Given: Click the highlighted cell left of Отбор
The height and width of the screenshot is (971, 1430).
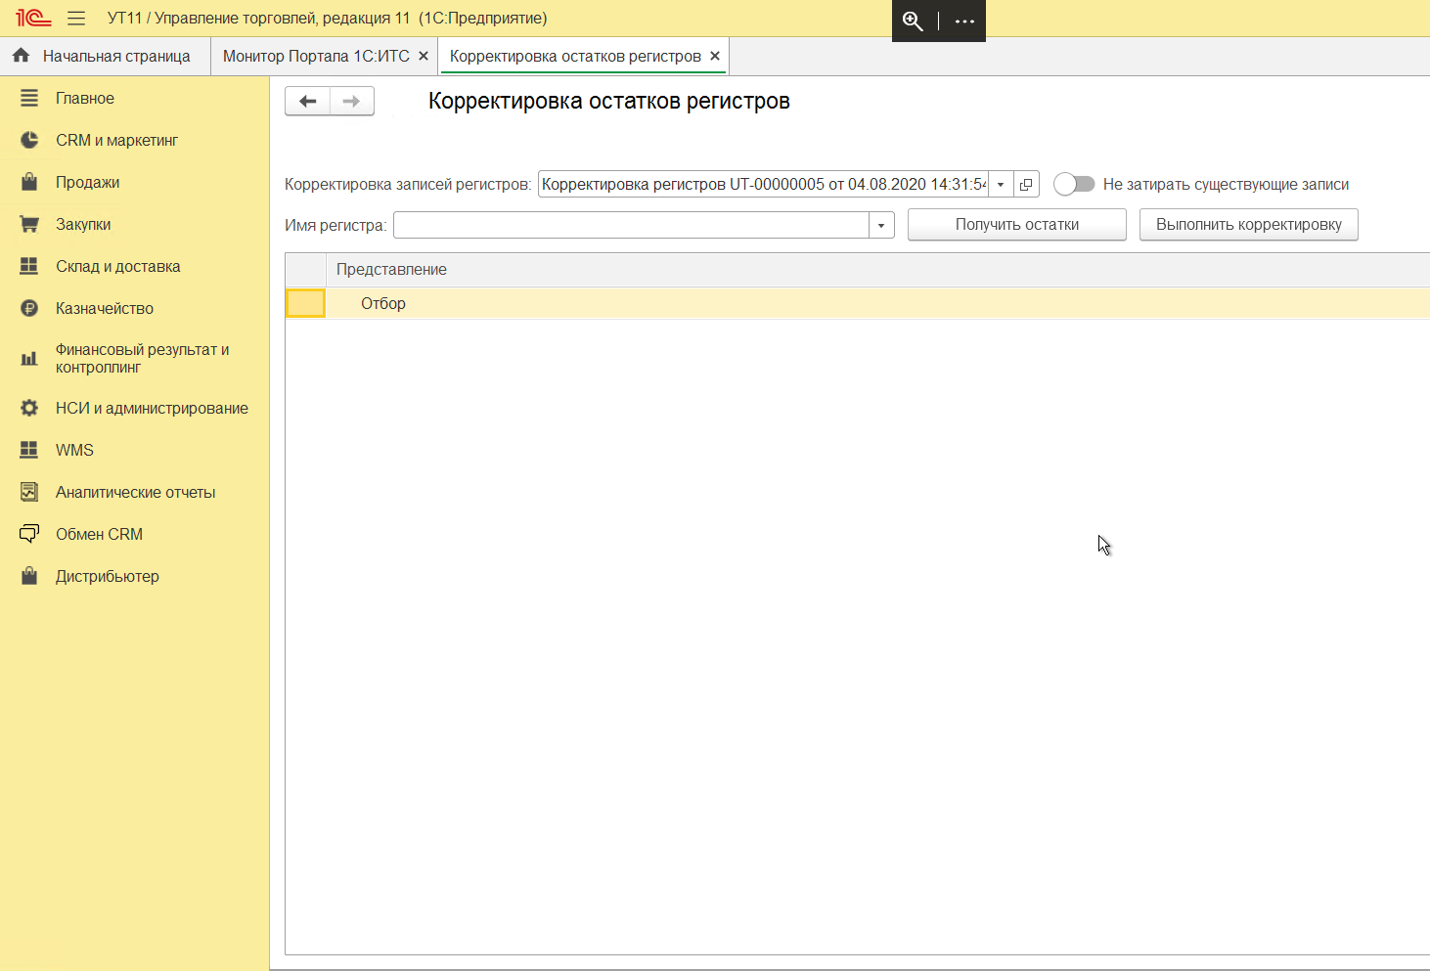Looking at the screenshot, I should (305, 303).
